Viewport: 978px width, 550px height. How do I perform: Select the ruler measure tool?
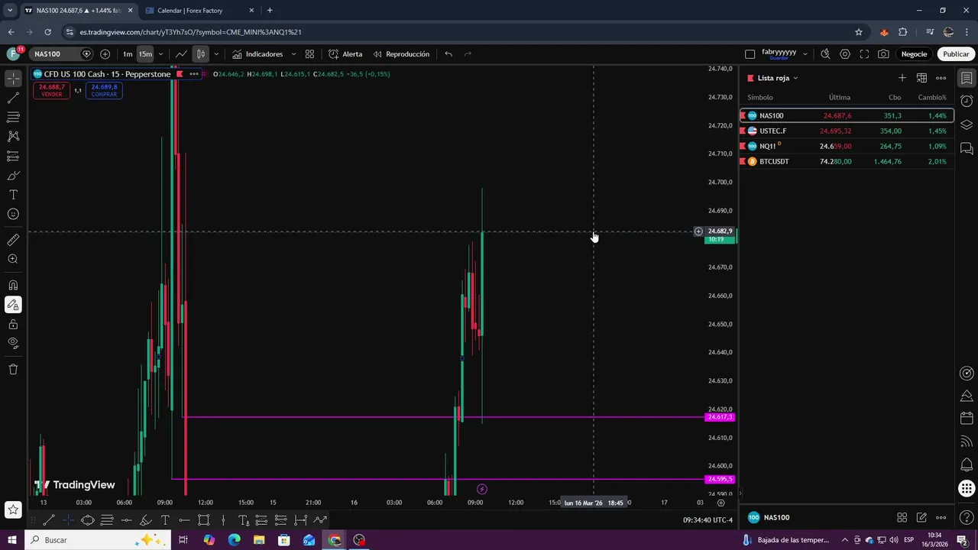point(13,240)
